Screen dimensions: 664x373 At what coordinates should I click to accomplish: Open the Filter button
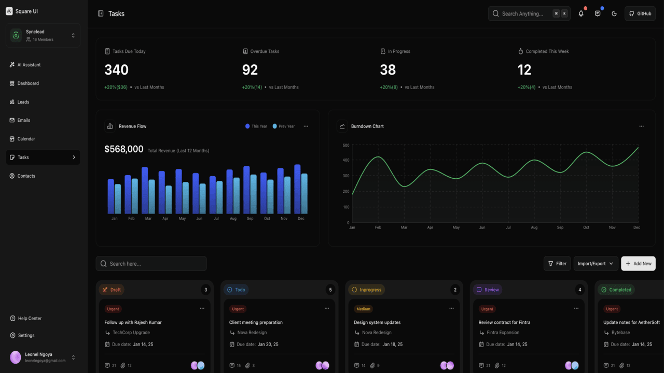[557, 264]
